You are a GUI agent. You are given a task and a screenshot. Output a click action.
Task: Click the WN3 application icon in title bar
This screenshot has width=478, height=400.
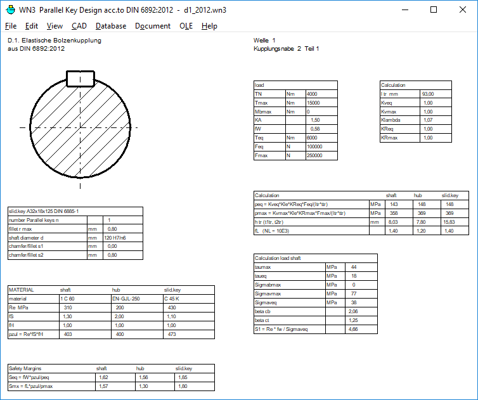[11, 10]
